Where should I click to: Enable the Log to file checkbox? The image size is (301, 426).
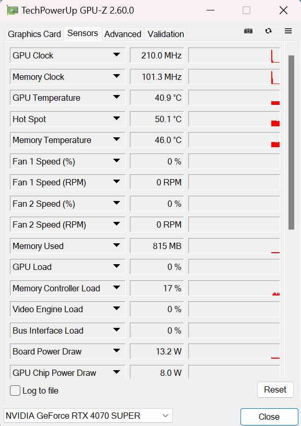(15, 390)
